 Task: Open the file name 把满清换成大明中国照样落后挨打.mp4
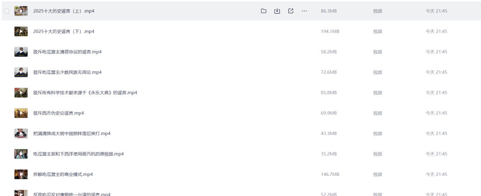71,134
